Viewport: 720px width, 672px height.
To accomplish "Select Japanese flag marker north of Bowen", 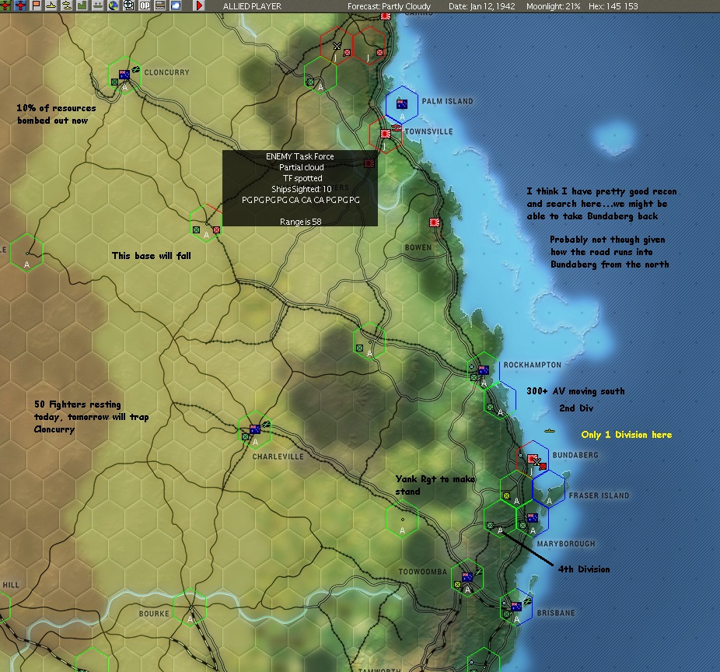I will click(x=435, y=222).
